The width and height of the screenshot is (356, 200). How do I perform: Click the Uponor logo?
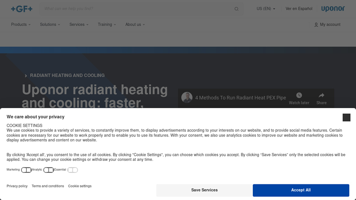pos(333,8)
